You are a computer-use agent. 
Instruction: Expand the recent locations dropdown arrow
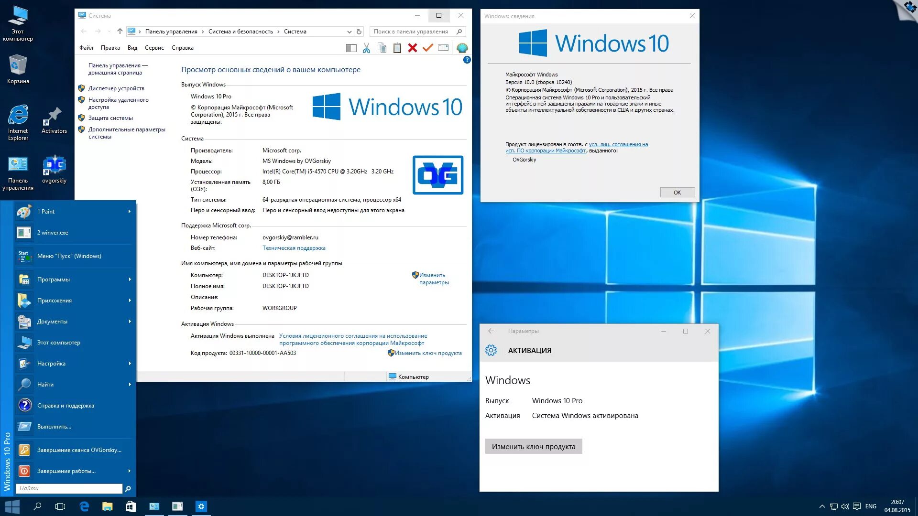(109, 32)
